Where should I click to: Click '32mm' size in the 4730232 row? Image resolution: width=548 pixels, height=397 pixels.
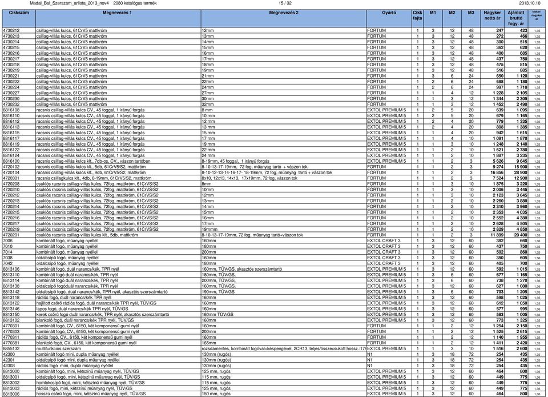[208, 104]
